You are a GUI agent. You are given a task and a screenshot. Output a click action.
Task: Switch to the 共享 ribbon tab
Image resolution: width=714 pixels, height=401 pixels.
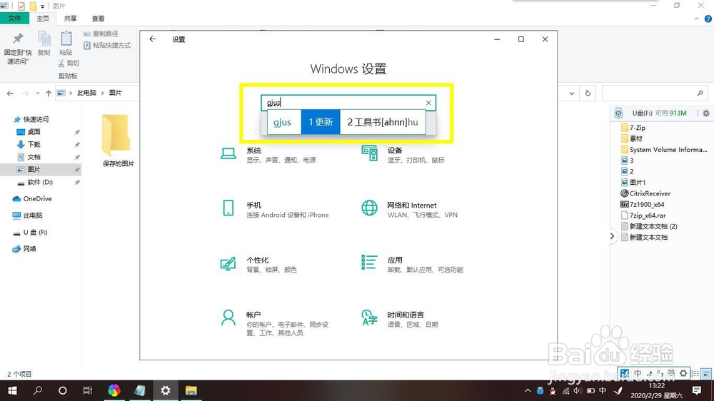(70, 19)
